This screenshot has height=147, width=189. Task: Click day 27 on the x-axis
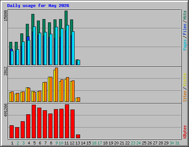point(155,143)
